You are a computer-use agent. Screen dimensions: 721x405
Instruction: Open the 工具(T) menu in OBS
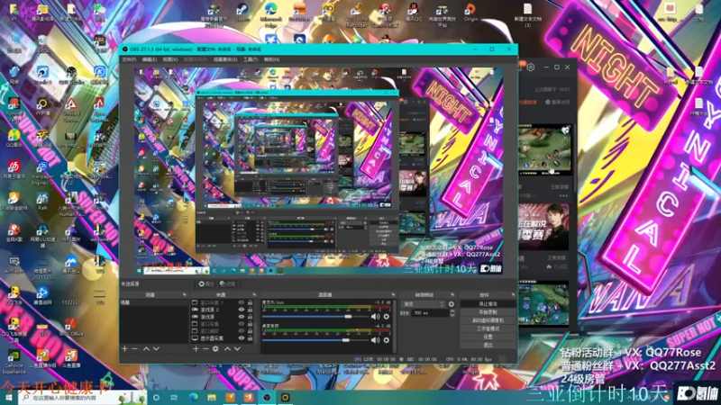(x=251, y=59)
